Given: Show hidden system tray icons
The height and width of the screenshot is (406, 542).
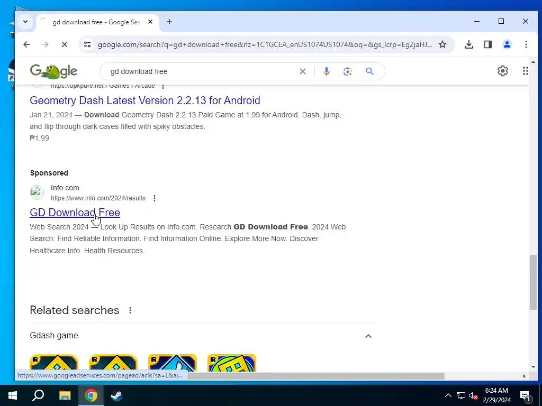Looking at the screenshot, I should point(448,395).
